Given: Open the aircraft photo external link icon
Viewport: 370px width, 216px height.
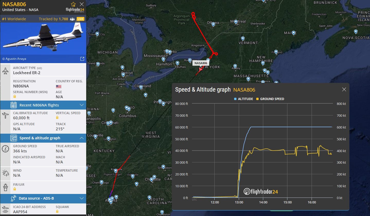Looking at the screenshot, I should [x=82, y=59].
